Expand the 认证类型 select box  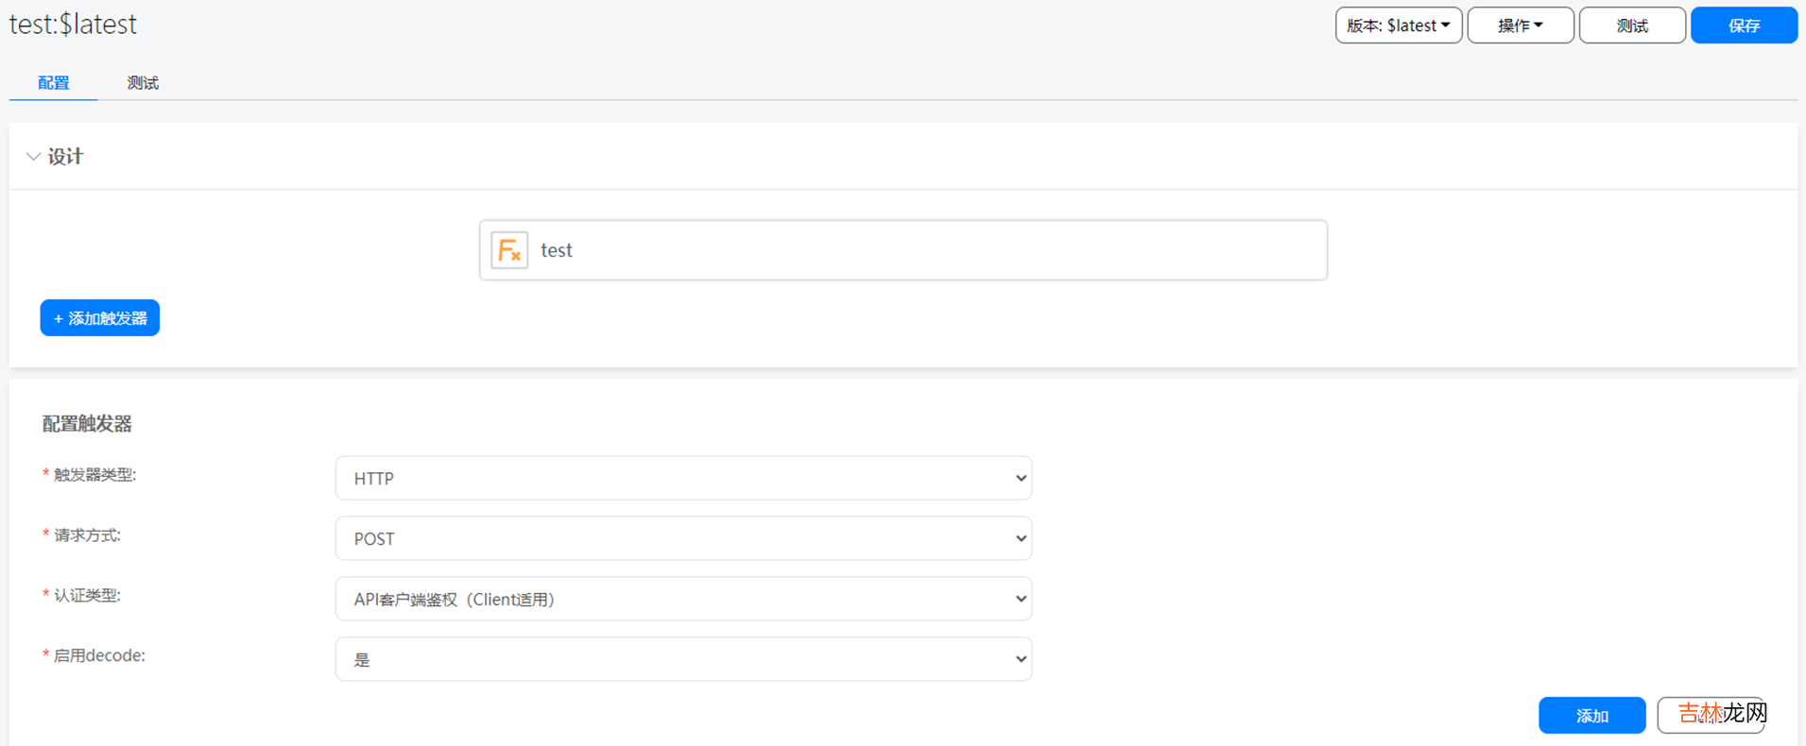point(682,599)
